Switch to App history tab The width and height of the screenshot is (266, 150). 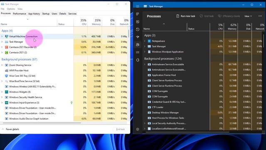click(x=34, y=14)
